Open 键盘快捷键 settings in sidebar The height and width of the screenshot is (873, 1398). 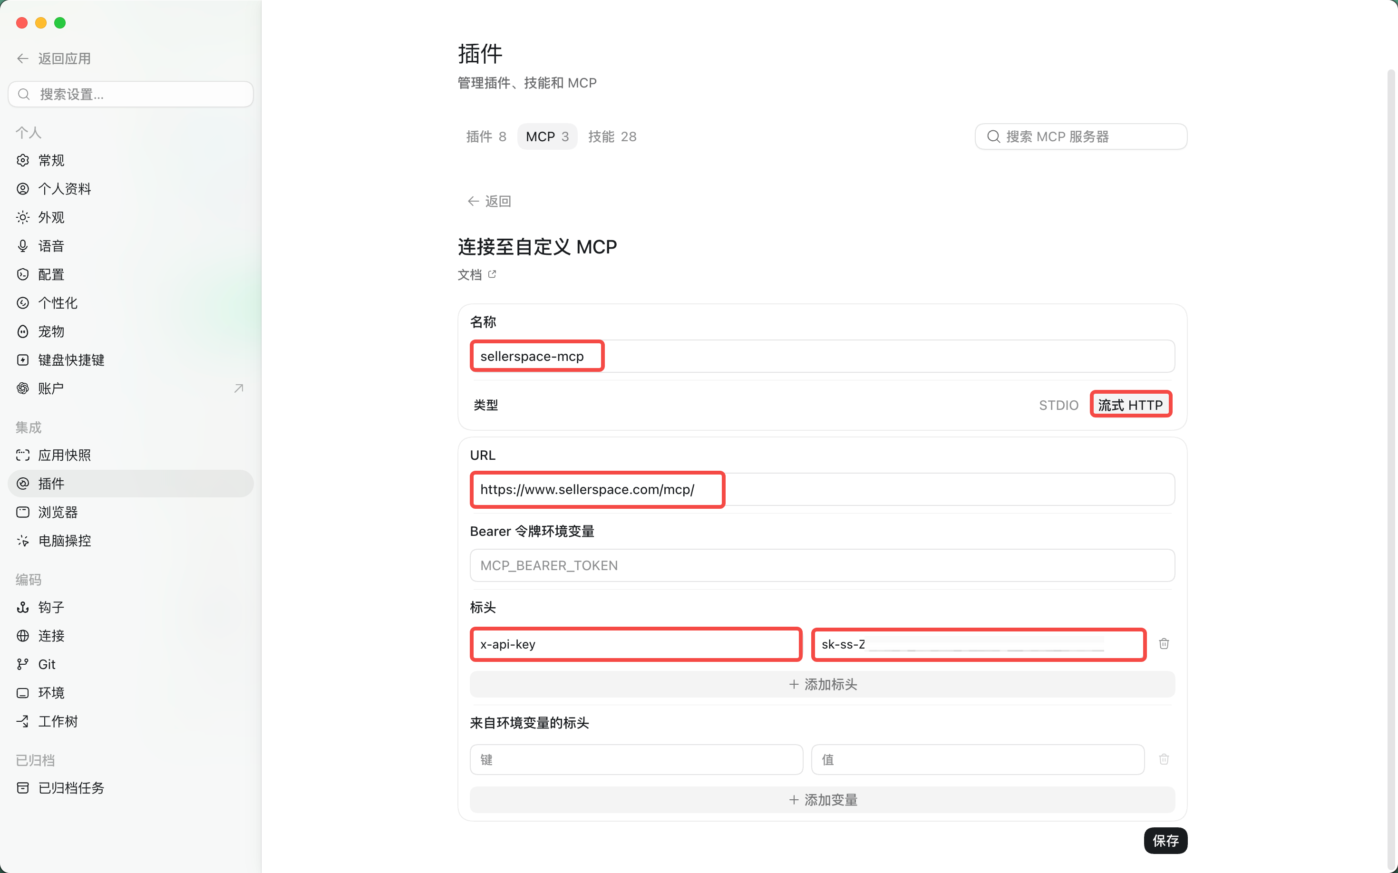[x=130, y=360]
